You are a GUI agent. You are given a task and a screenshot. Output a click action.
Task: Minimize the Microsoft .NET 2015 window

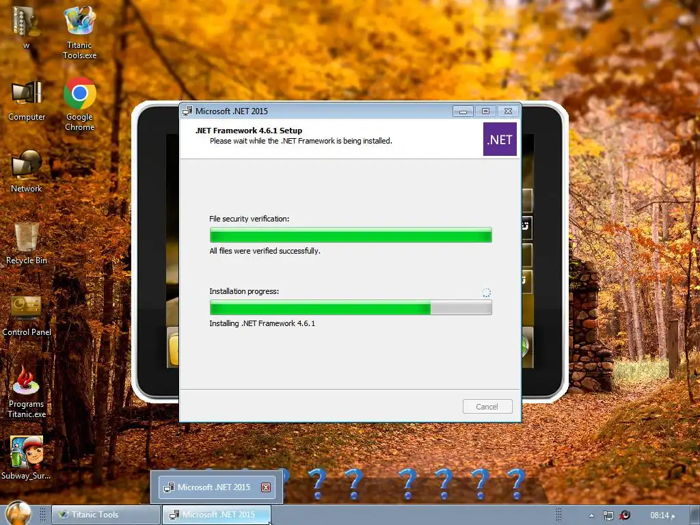point(463,111)
